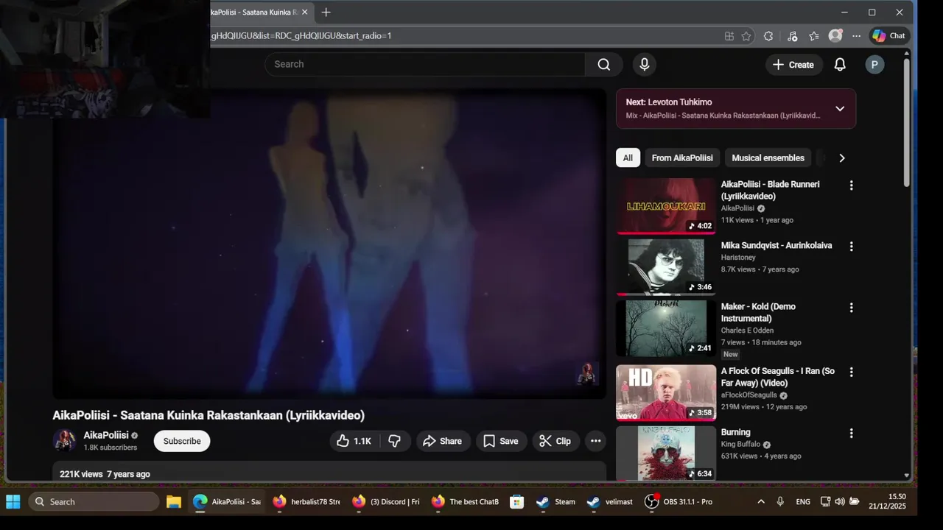
Task: Open YouTube notifications bell
Action: coord(840,65)
